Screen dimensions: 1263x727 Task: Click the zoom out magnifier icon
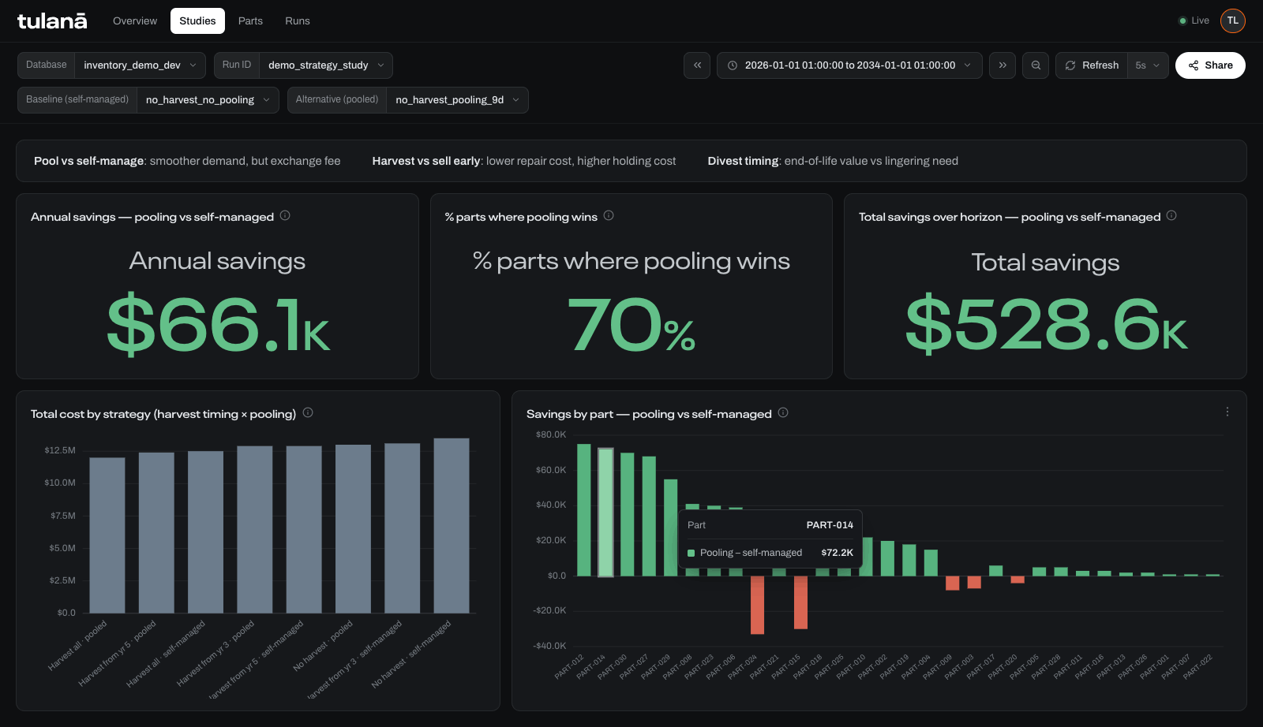(1036, 65)
